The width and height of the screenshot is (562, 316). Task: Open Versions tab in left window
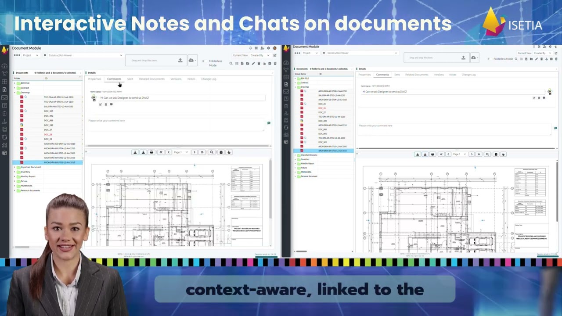click(176, 79)
